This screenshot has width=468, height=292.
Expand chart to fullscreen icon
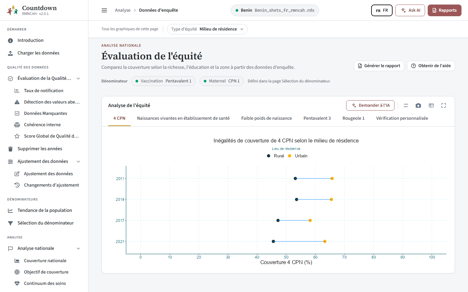[x=444, y=105]
